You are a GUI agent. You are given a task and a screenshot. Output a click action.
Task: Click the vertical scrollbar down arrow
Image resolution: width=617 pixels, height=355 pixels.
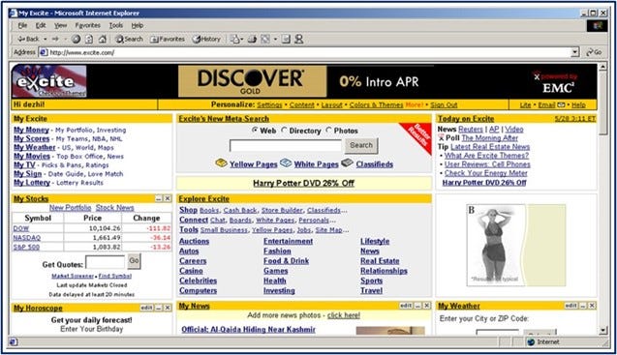click(x=603, y=331)
